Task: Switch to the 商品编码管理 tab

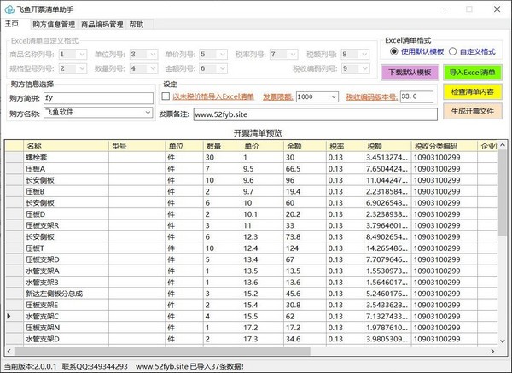Action: (102, 25)
